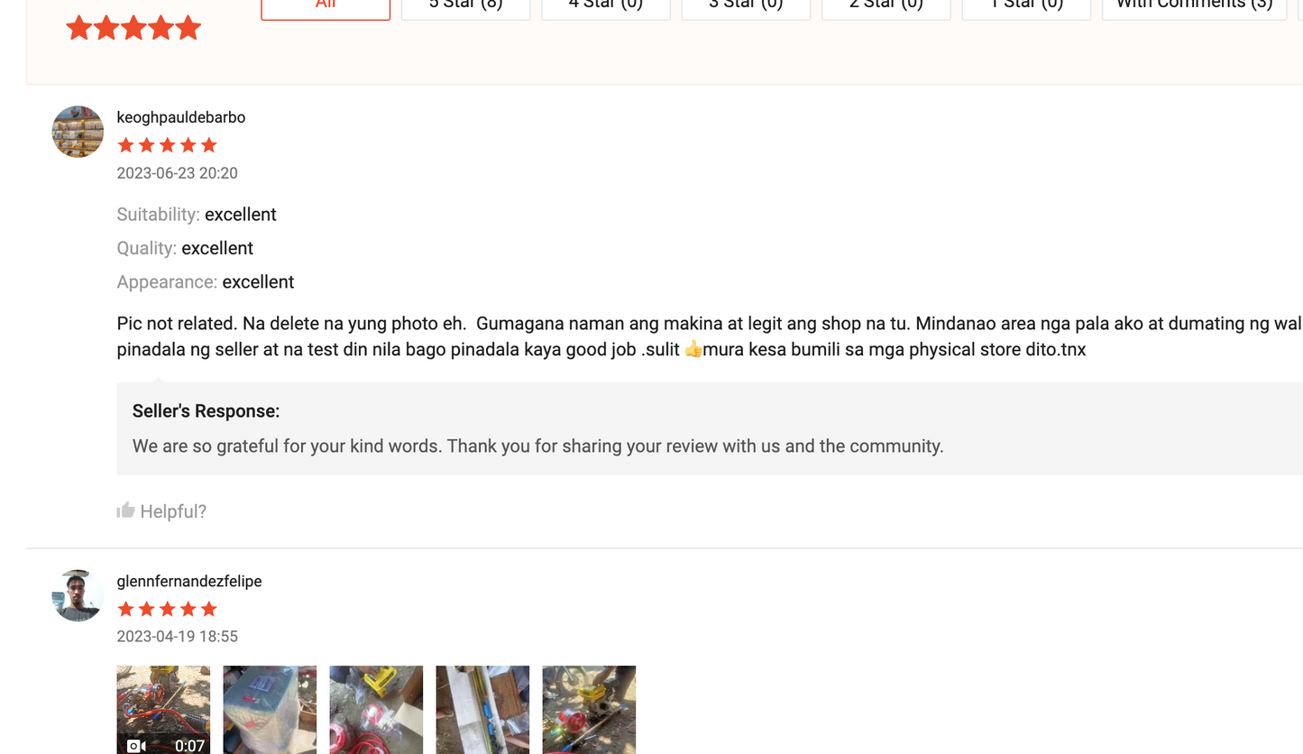Click keoghpauldebarbo's five-star rating

168,145
